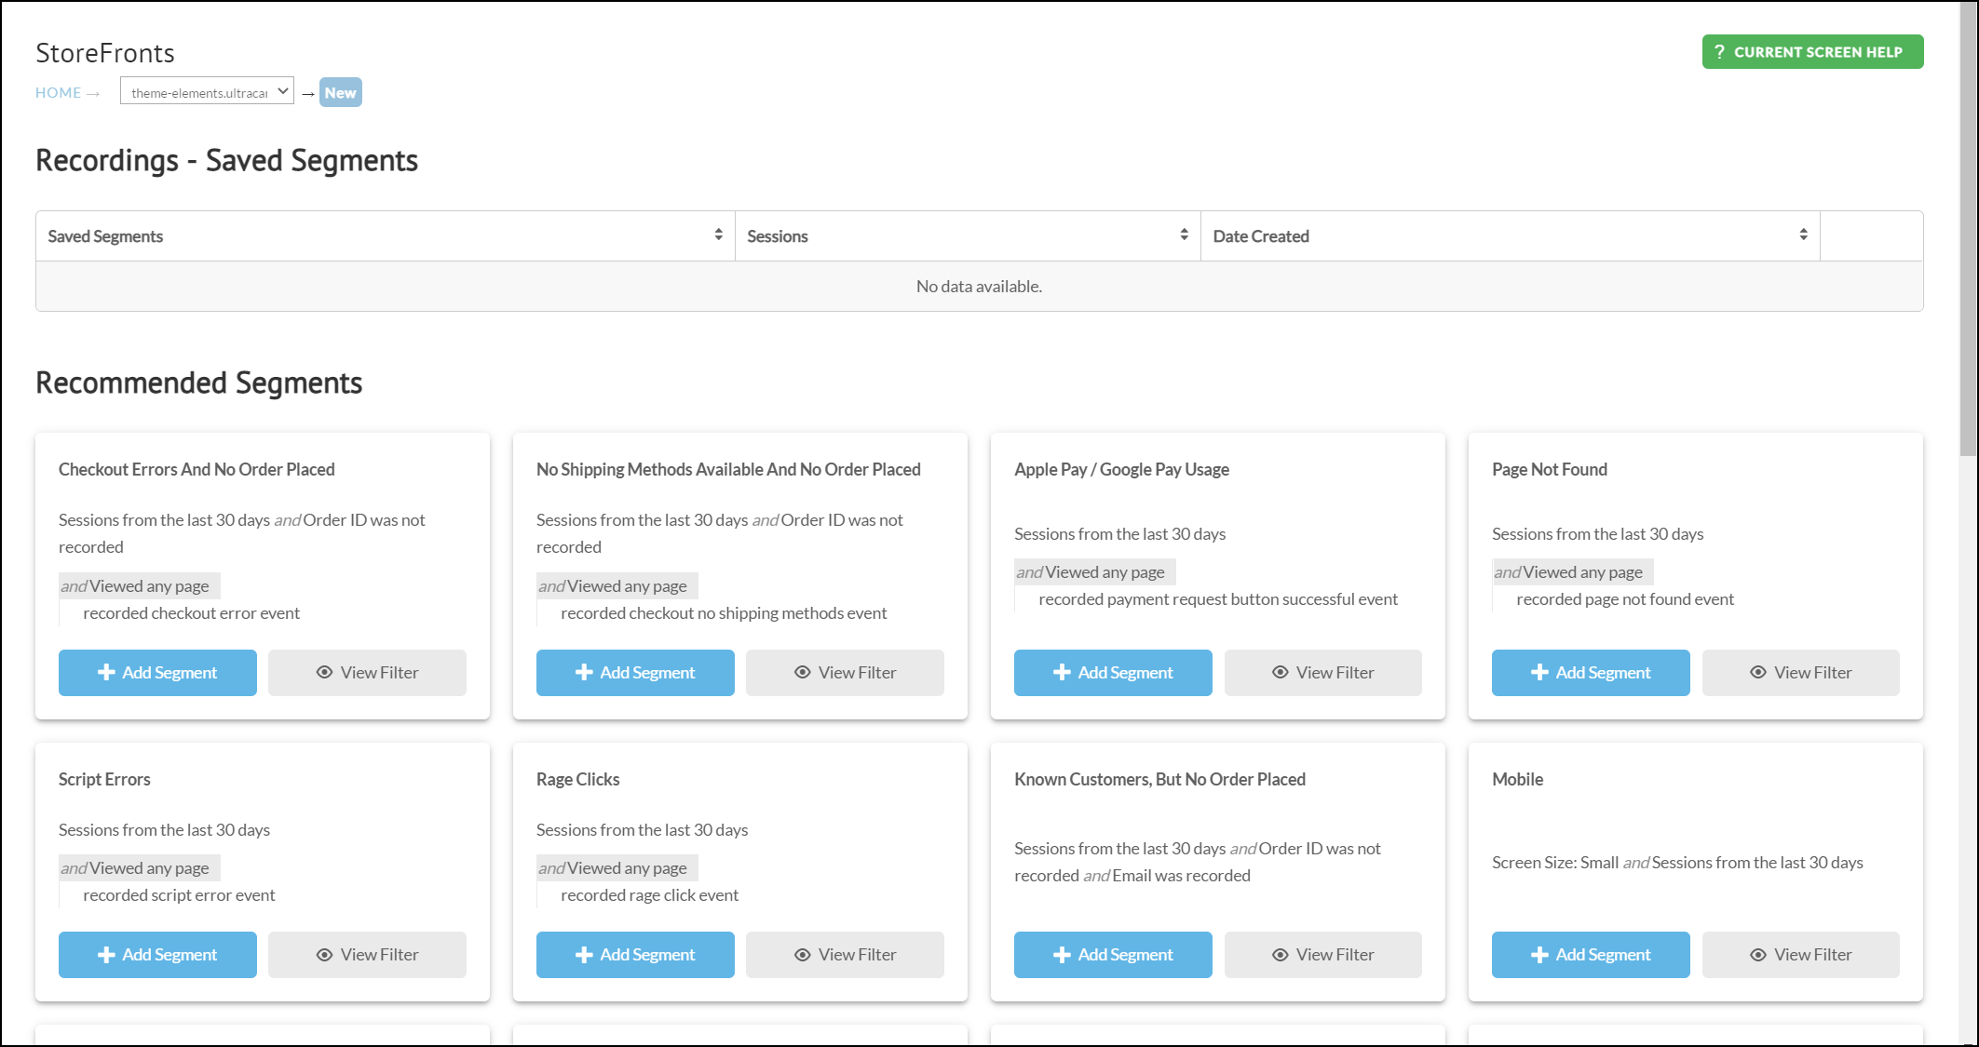Open Current Screen Help

[1812, 52]
